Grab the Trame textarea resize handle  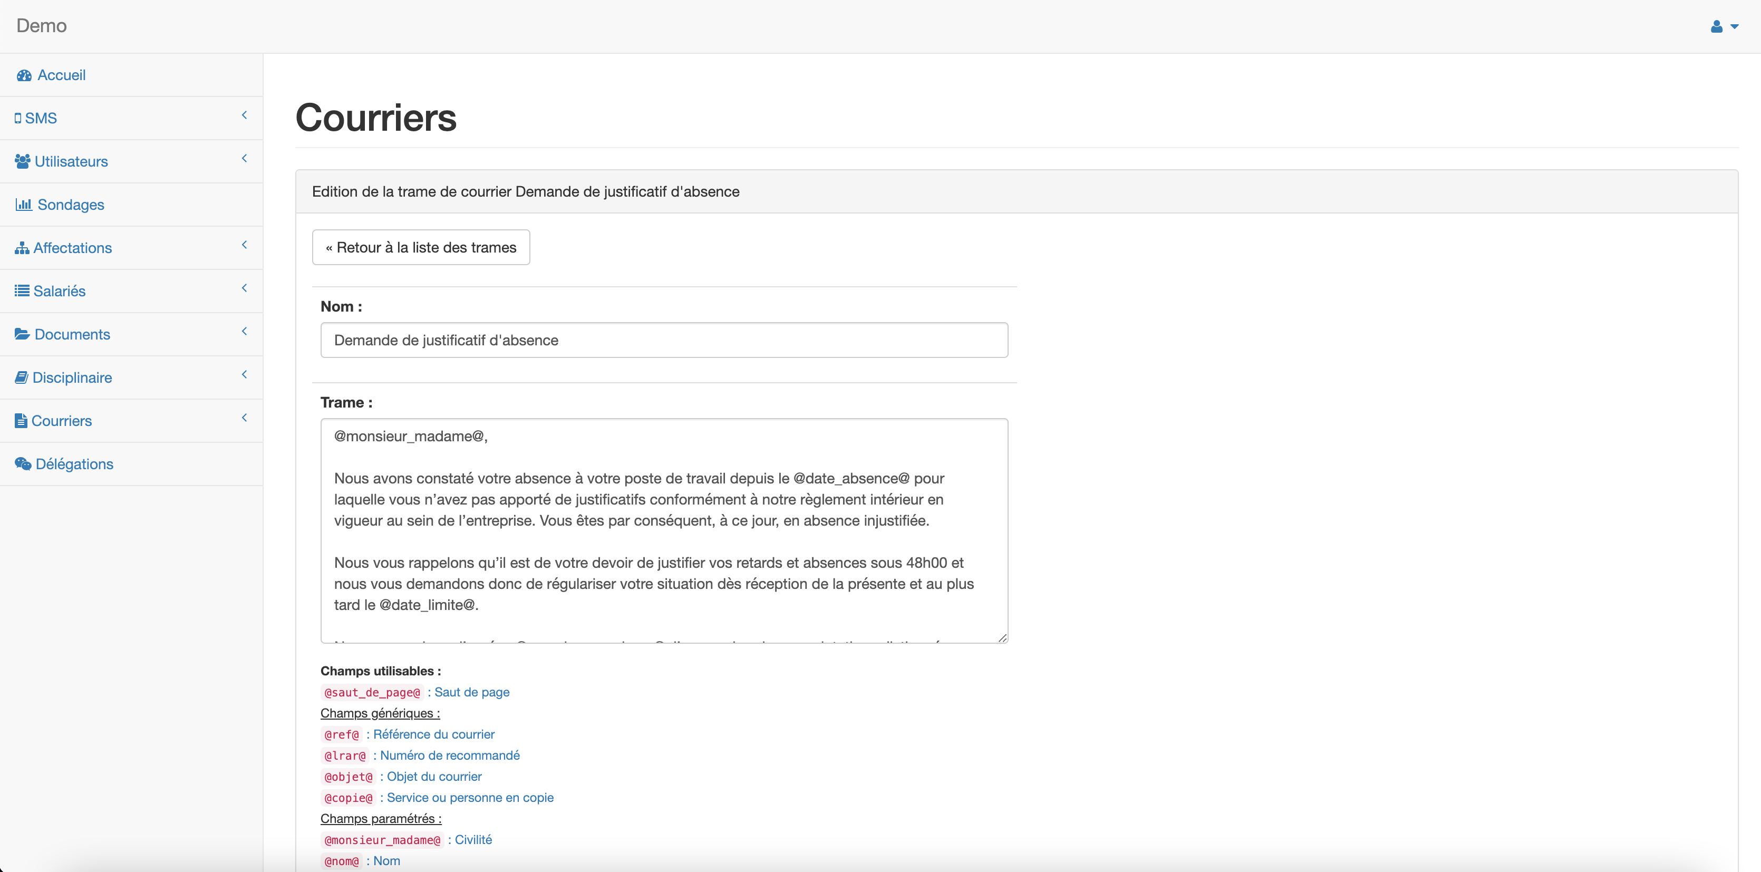pos(1002,637)
